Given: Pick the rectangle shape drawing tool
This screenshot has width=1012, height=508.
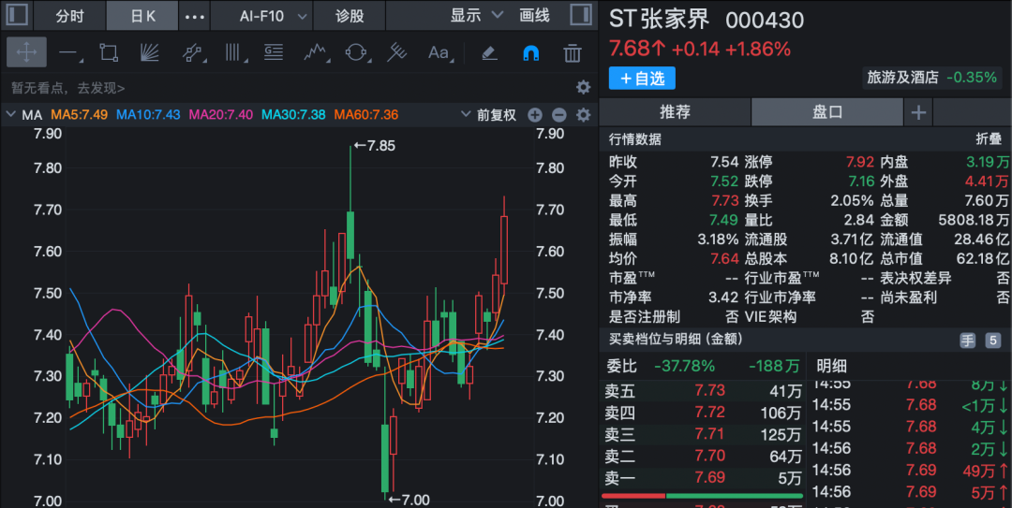Looking at the screenshot, I should [109, 53].
